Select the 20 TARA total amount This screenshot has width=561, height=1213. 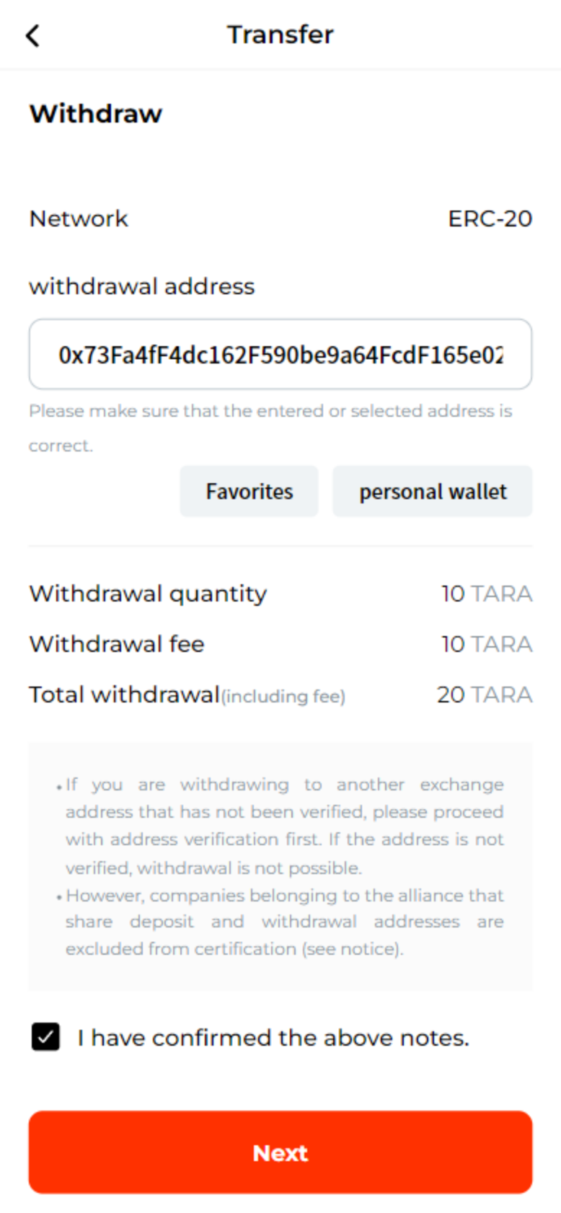click(485, 695)
